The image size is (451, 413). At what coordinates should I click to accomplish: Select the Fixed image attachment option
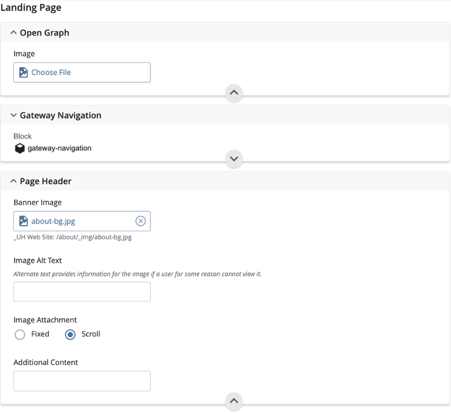coord(20,335)
